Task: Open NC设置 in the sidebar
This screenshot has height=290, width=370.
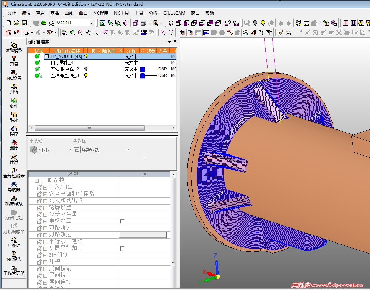Action: [x=14, y=75]
